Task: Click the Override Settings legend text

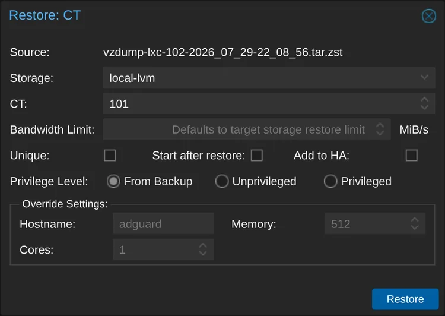Action: tap(65, 204)
